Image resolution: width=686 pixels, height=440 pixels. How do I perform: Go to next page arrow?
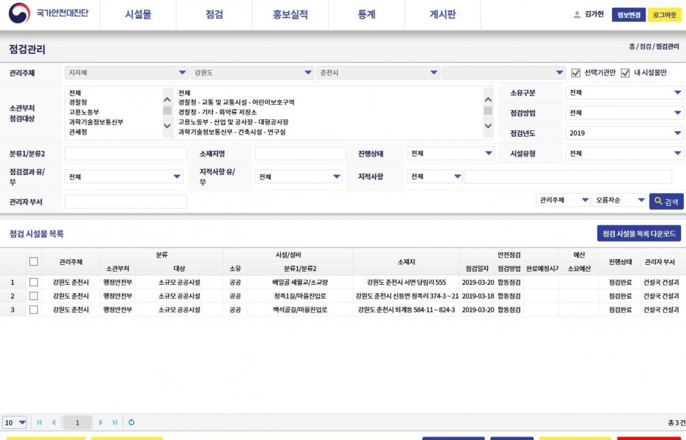101,422
